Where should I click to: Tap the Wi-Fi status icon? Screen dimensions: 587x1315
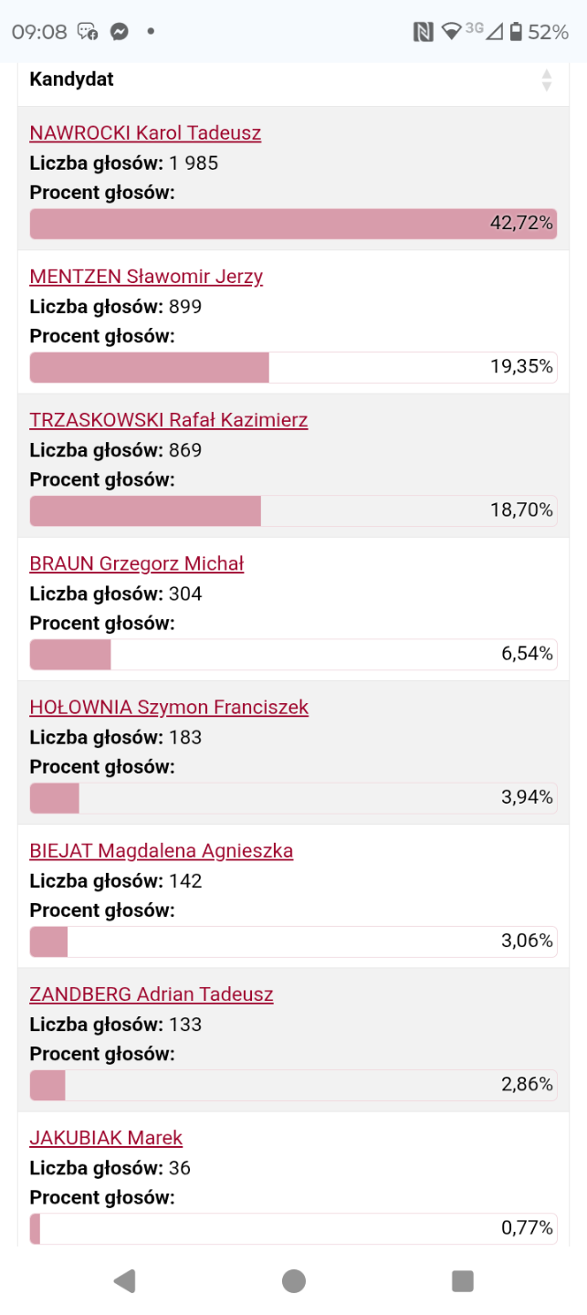(x=451, y=32)
